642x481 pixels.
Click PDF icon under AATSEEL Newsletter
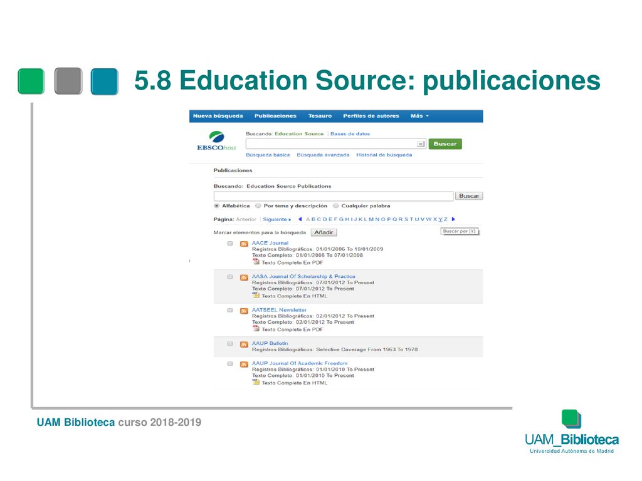(256, 328)
